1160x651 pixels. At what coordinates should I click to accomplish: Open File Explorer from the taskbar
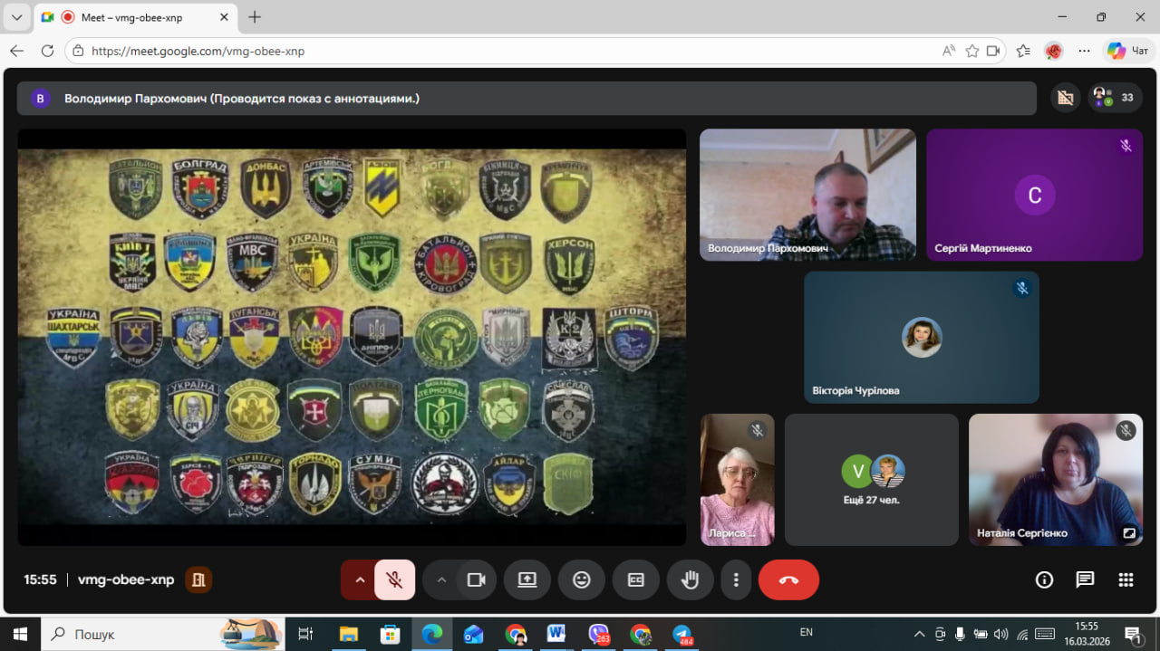pyautogui.click(x=348, y=634)
